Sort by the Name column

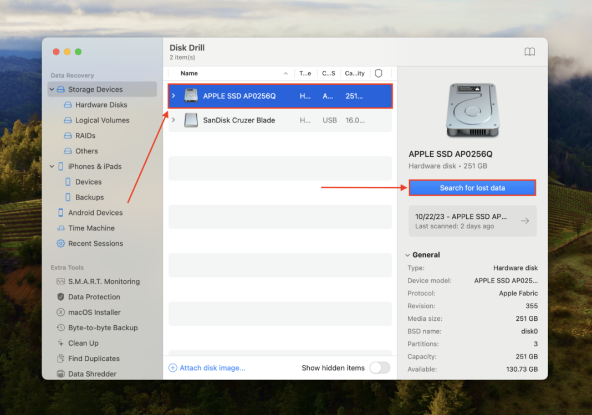click(188, 73)
